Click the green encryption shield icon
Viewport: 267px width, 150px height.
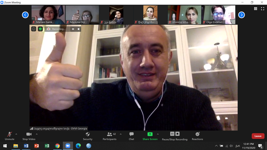(40, 29)
